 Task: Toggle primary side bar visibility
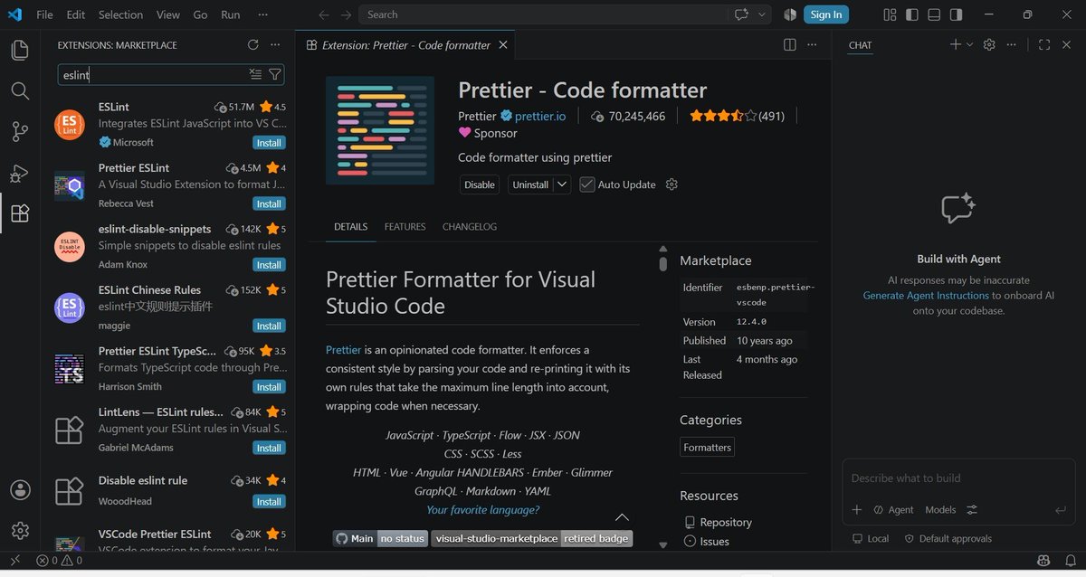pos(911,14)
